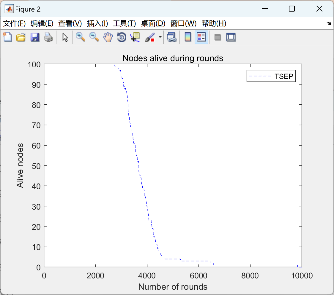Toggle the Brush data tool
Image resolution: width=334 pixels, height=295 pixels.
pyautogui.click(x=149, y=37)
